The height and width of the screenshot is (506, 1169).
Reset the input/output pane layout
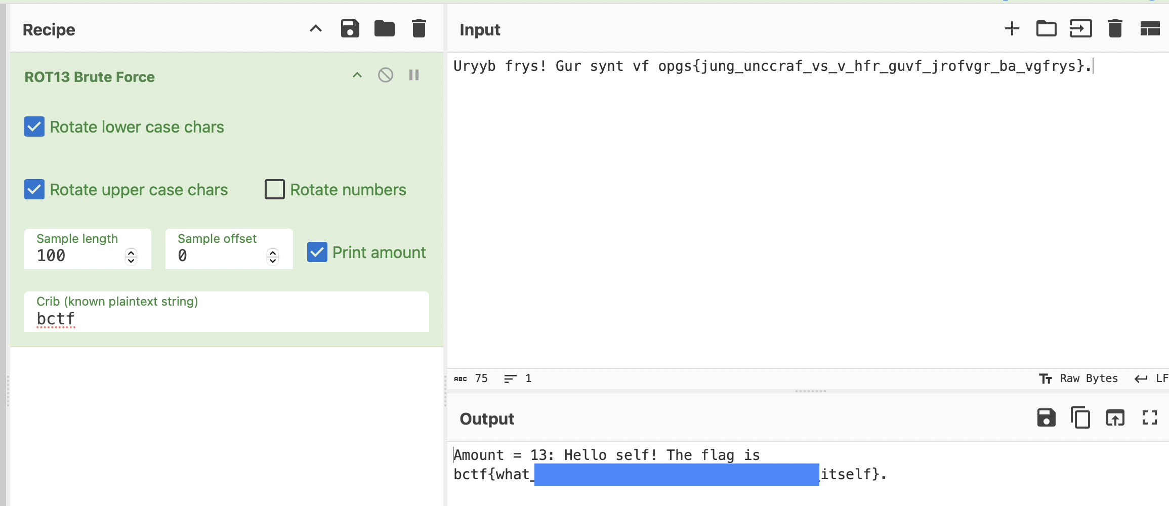click(1149, 29)
